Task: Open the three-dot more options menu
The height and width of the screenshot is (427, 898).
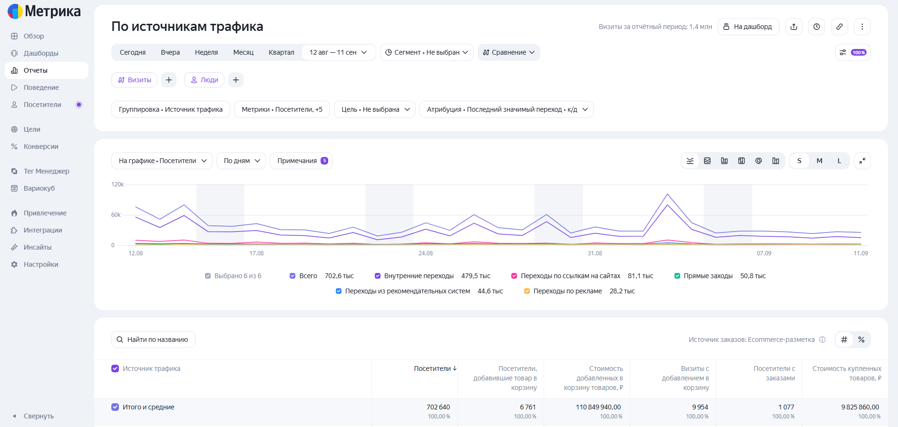Action: [x=862, y=27]
